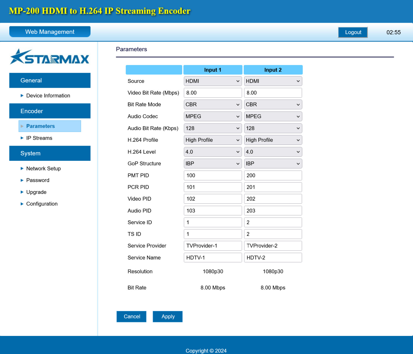Focus the Input 1 PMT PID field
This screenshot has height=354, width=413.
(x=213, y=175)
